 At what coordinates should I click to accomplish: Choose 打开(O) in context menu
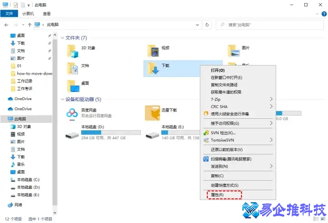218,71
